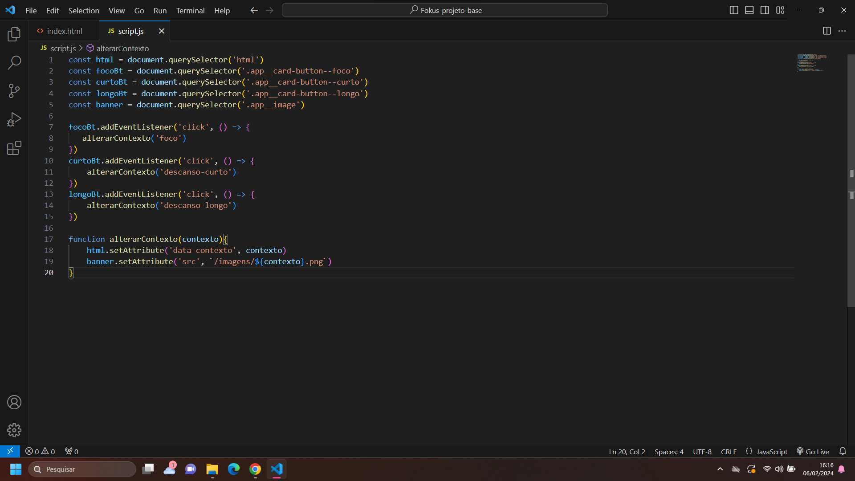
Task: Start the Go Live server
Action: pyautogui.click(x=813, y=452)
